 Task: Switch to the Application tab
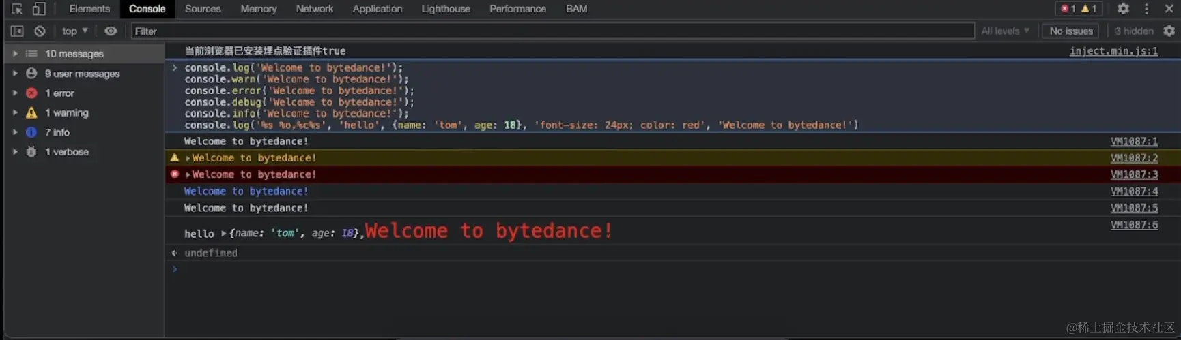point(378,9)
